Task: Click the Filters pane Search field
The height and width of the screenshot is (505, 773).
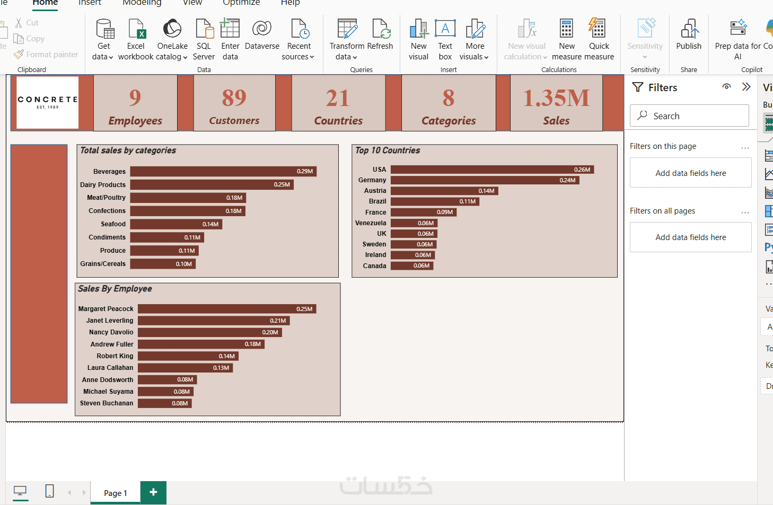Action: click(689, 116)
